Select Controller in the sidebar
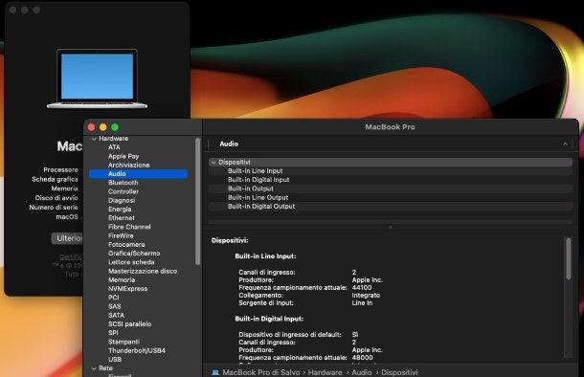 [x=124, y=191]
